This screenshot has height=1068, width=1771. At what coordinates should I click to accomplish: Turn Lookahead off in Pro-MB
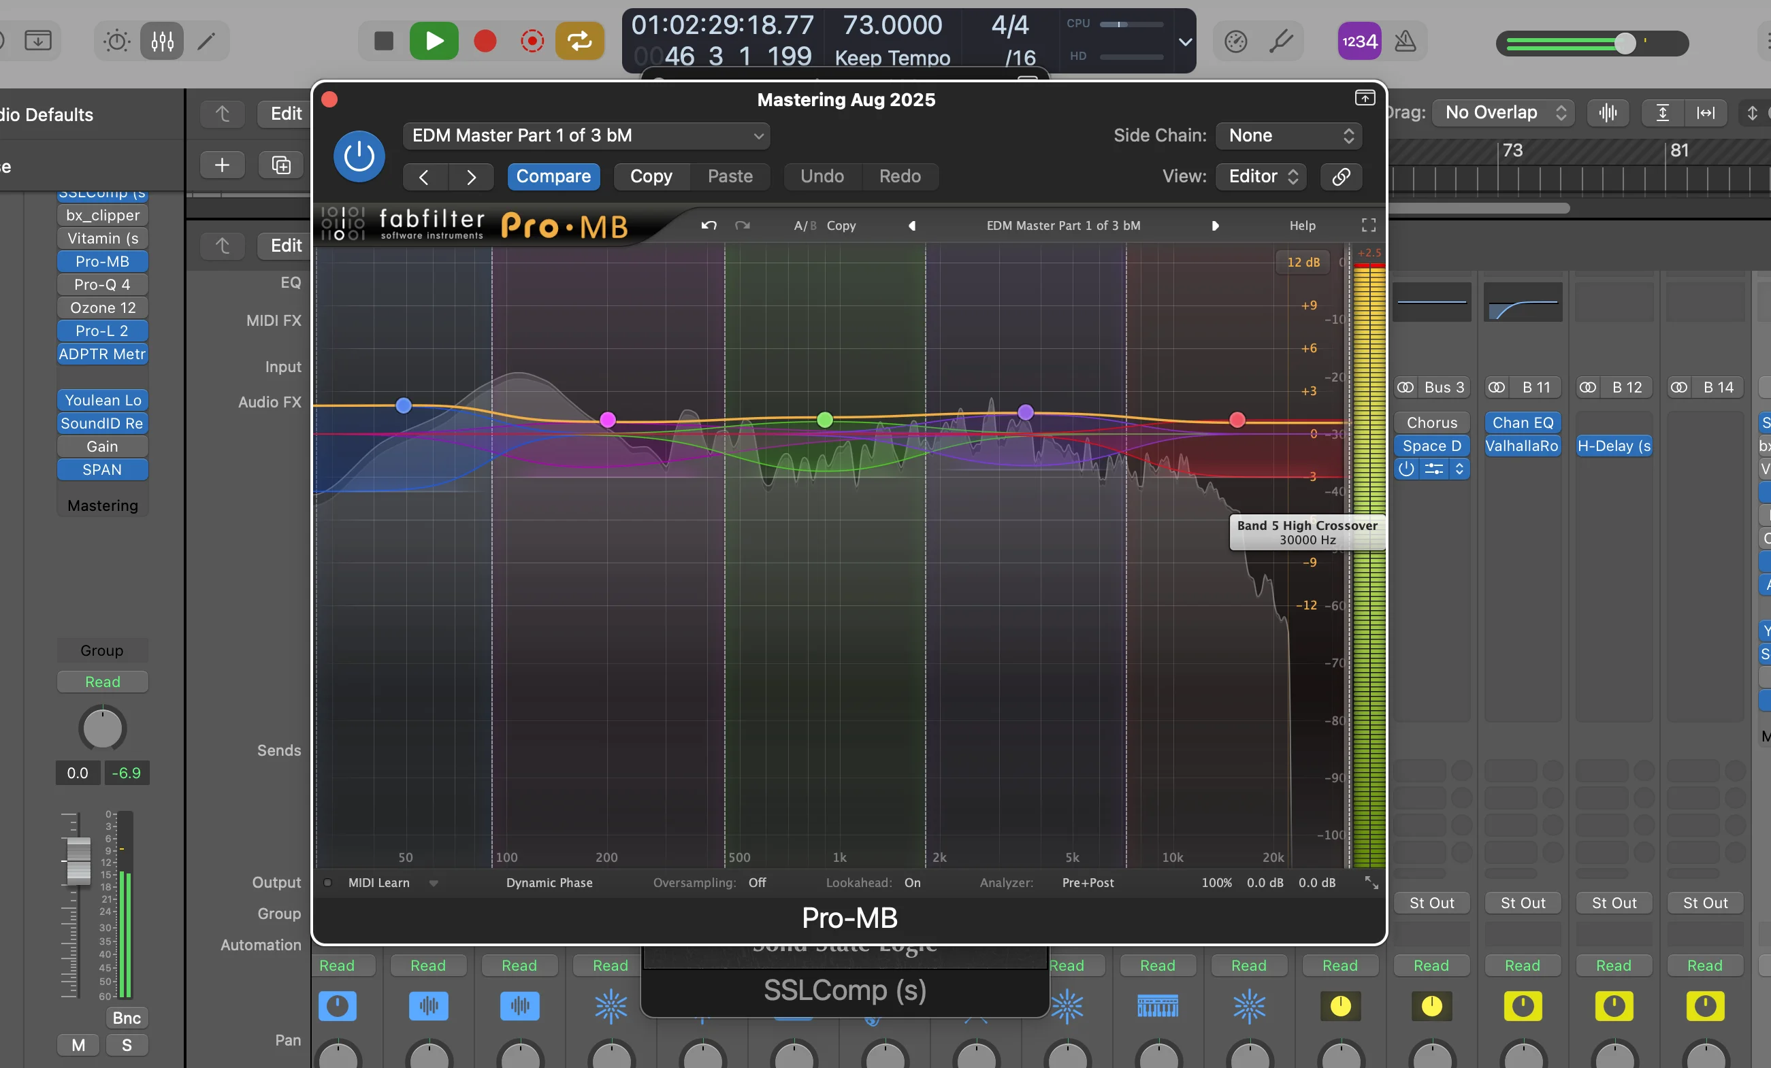coord(911,883)
